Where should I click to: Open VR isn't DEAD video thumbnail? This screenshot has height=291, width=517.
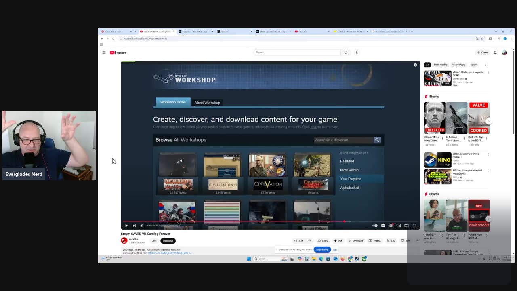437,78
